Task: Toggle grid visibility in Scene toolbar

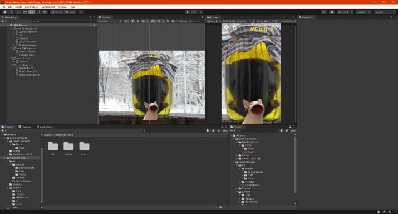Action: tap(159, 21)
